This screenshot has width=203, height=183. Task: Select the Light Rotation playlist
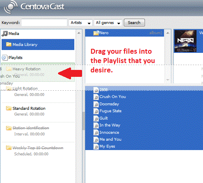click(x=38, y=91)
